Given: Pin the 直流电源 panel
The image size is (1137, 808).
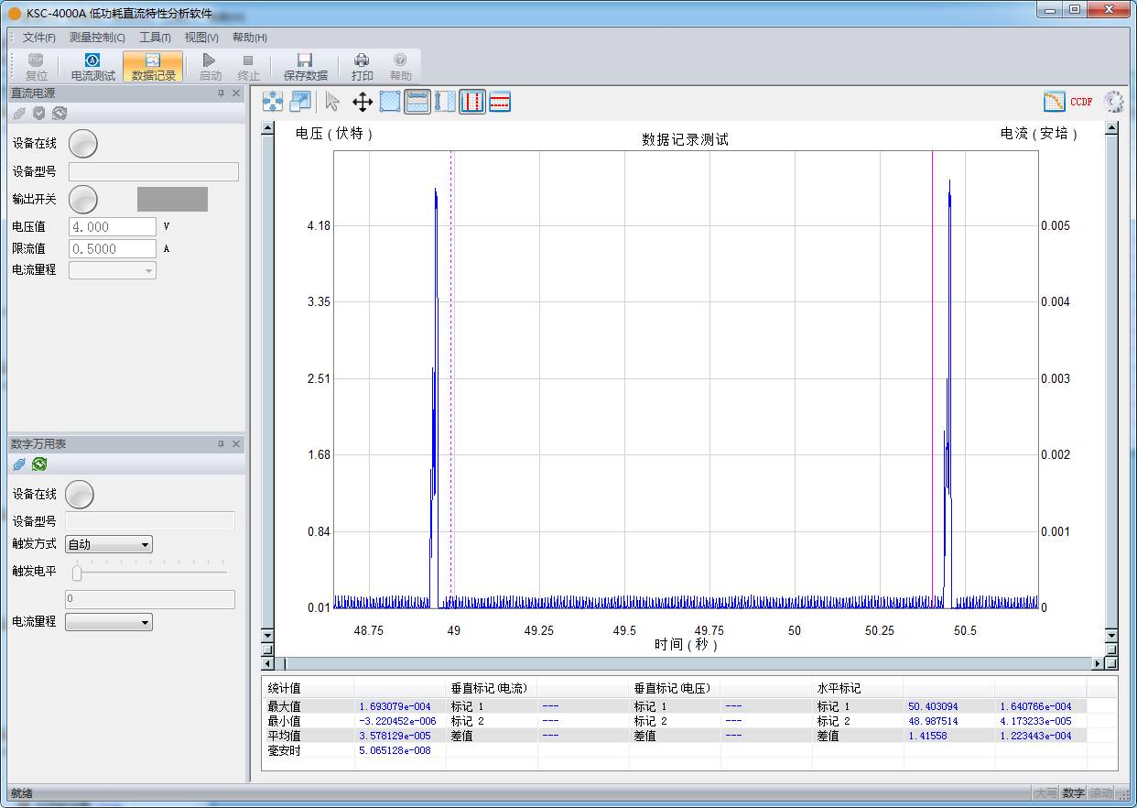Looking at the screenshot, I should [x=221, y=93].
